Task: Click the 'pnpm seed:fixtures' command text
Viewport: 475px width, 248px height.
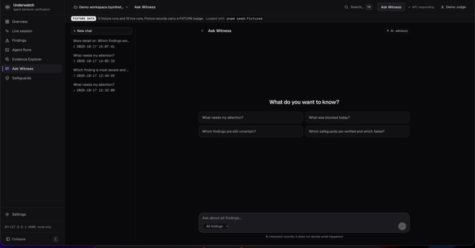Action: tap(245, 18)
